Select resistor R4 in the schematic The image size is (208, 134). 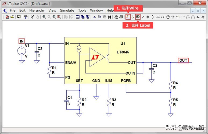tap(171, 85)
